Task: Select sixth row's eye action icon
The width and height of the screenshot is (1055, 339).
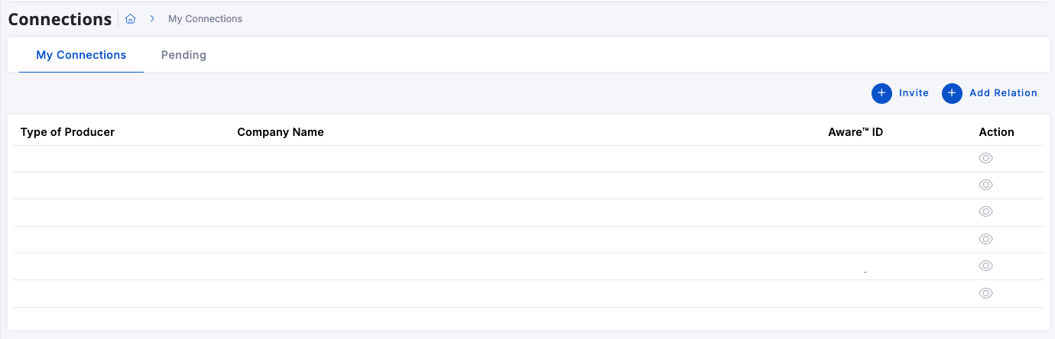Action: [x=985, y=293]
